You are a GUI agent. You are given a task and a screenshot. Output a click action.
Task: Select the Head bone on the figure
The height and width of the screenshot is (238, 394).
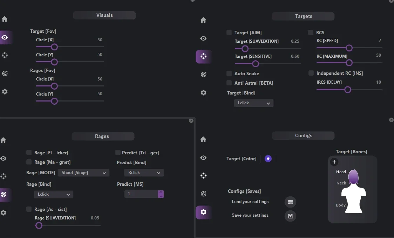coord(341,172)
